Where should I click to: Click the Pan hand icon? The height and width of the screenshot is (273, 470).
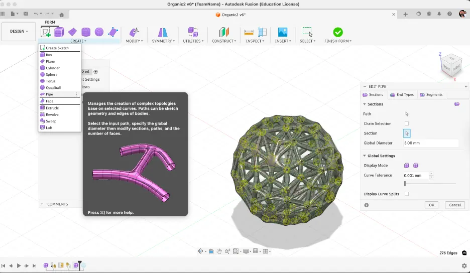(219, 251)
